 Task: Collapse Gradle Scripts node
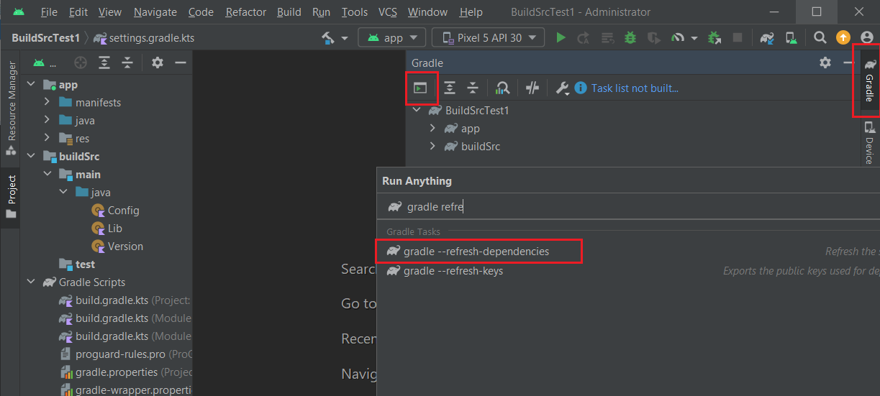[x=32, y=282]
